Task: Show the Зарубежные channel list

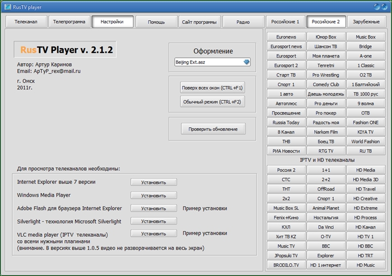Action: [x=366, y=22]
